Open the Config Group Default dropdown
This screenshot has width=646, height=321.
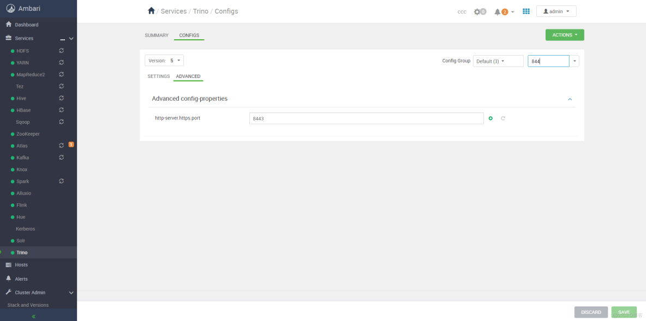[x=498, y=60]
